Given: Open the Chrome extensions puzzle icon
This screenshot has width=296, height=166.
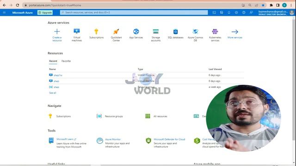Looking at the screenshot, I should [271, 5].
